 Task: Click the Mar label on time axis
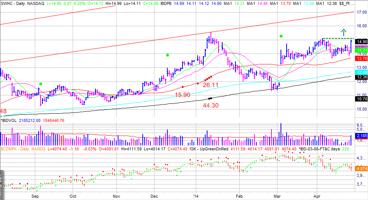pyautogui.click(x=277, y=196)
